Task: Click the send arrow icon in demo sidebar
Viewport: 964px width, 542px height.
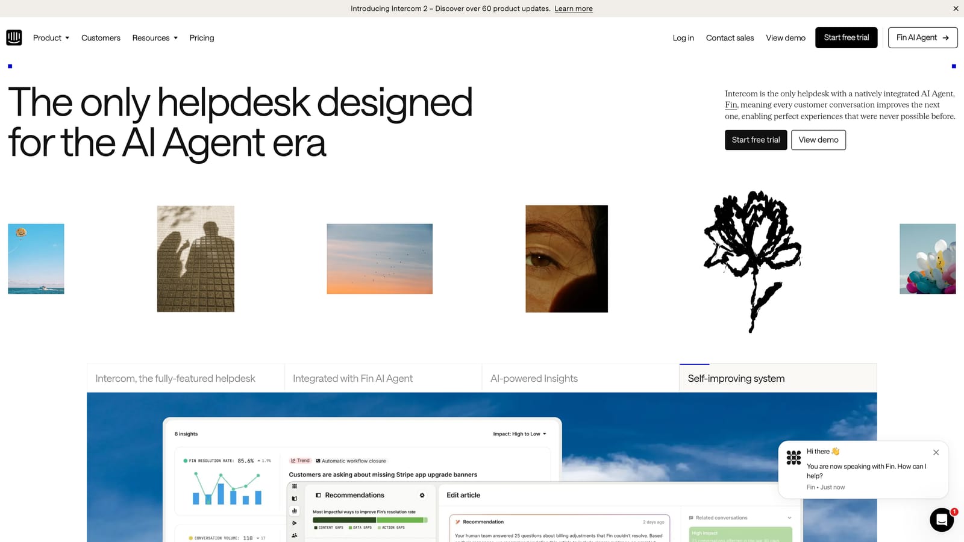Action: coord(295,523)
